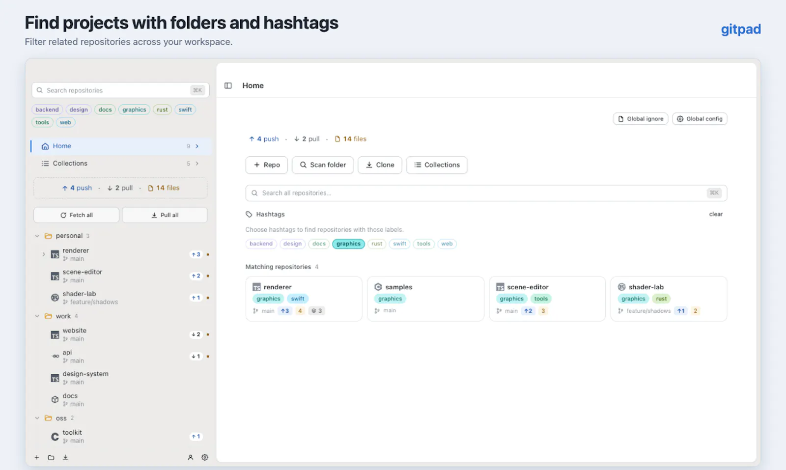Click clear link next to Hashtags
Screen dimensions: 786x470
(716, 214)
